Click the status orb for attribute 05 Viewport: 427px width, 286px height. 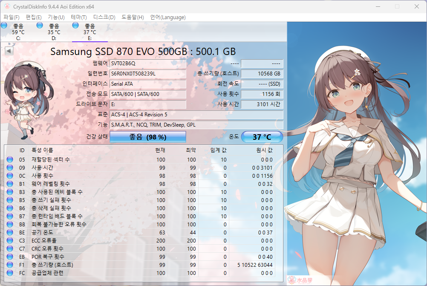tap(10, 159)
